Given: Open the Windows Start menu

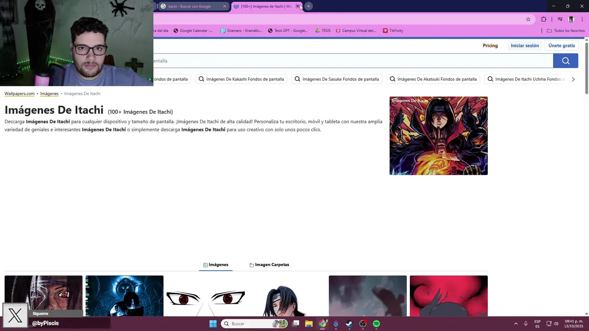Looking at the screenshot, I should [213, 324].
